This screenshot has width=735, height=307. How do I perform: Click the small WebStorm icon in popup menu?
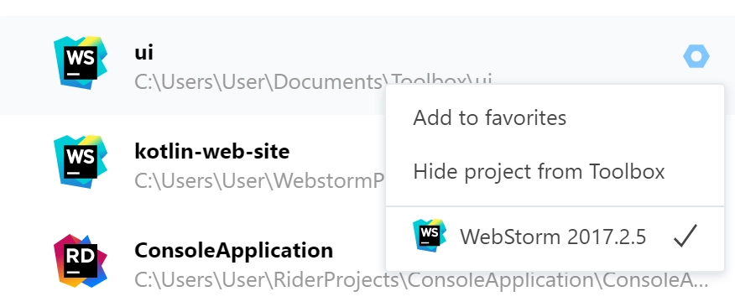click(x=430, y=236)
